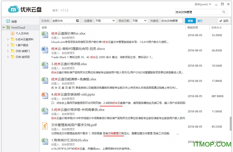The height and width of the screenshot is (152, 233).
Task: Sort by 修改时间 column header
Action: 192,28
